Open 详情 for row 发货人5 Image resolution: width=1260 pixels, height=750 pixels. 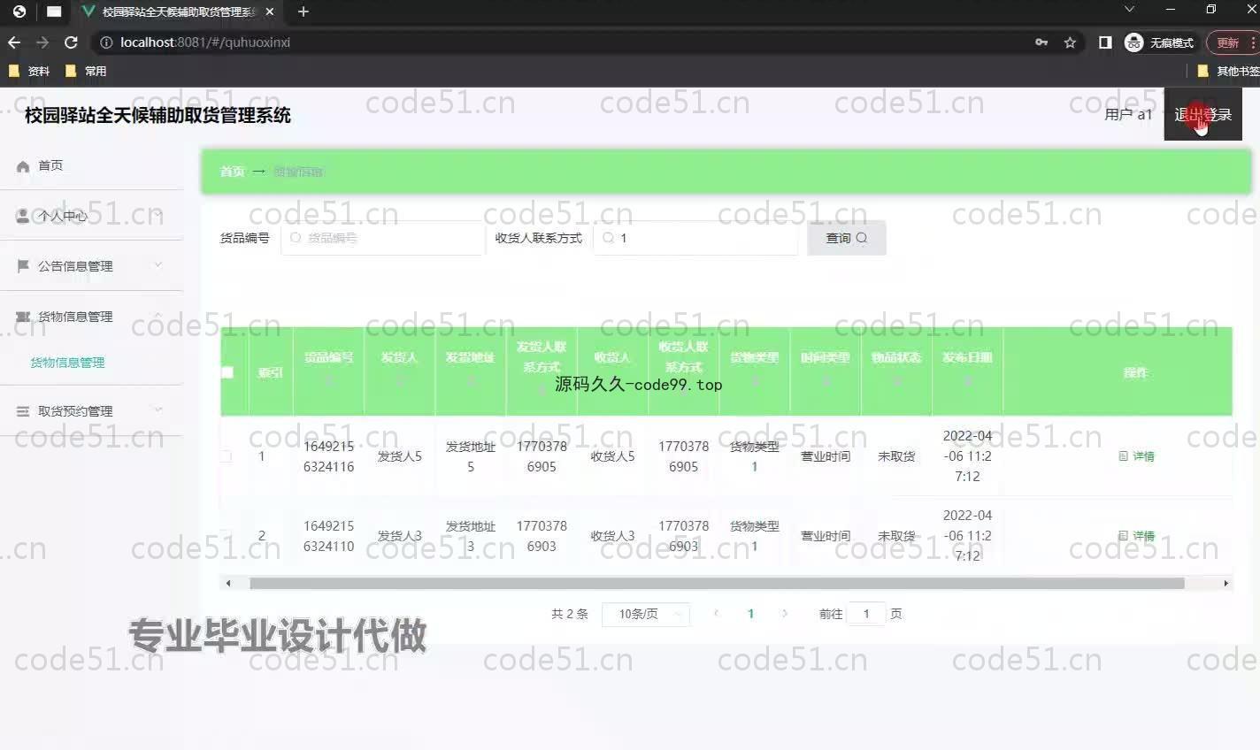1137,456
